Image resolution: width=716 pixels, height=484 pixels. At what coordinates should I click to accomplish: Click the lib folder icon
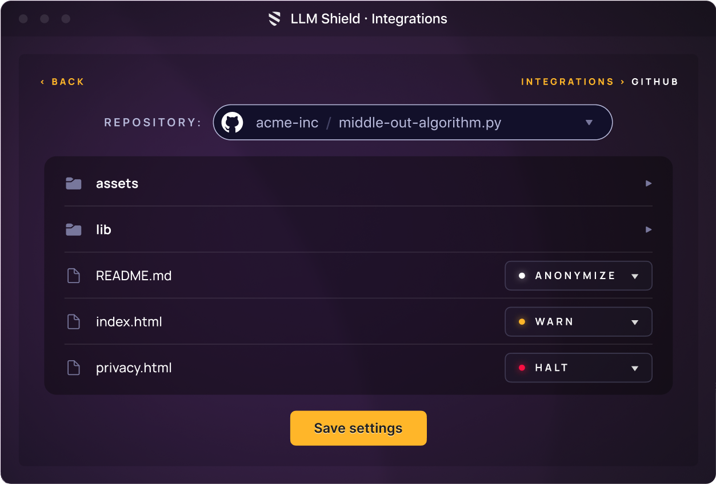click(x=73, y=229)
